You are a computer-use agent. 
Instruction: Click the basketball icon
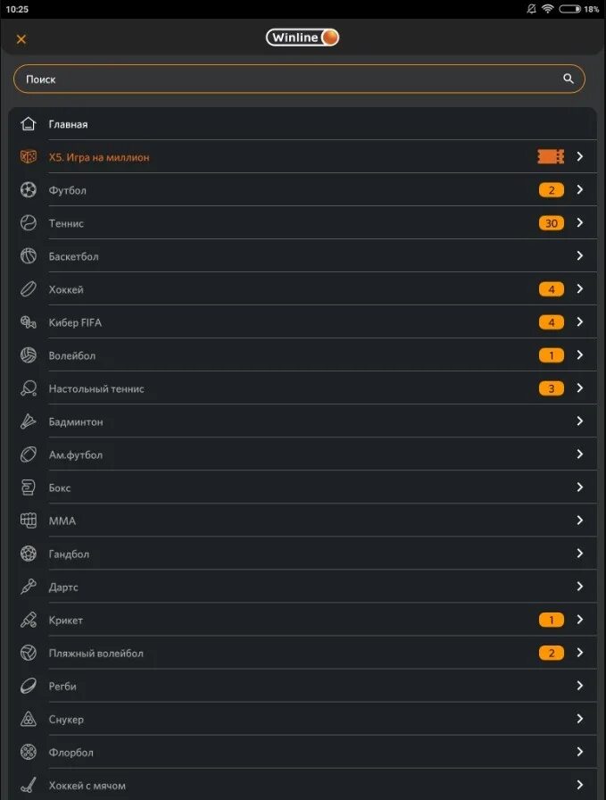click(x=29, y=256)
